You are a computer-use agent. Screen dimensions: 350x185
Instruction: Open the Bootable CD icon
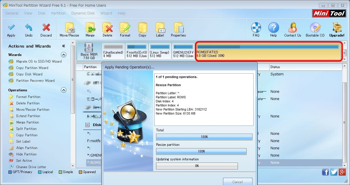click(x=315, y=28)
